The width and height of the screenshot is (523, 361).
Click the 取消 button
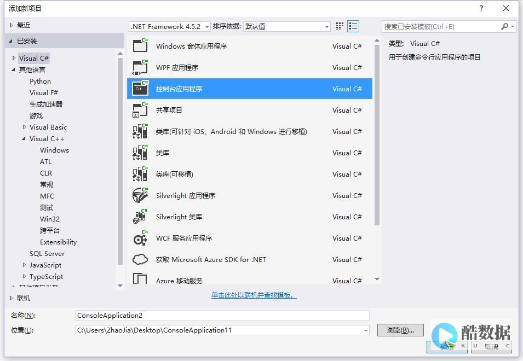(x=491, y=347)
